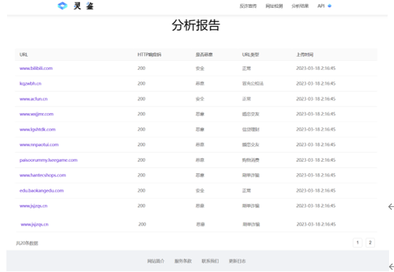This screenshot has height=272, width=394.
Task: Click the HTTP响应码 column header
Action: click(x=150, y=54)
